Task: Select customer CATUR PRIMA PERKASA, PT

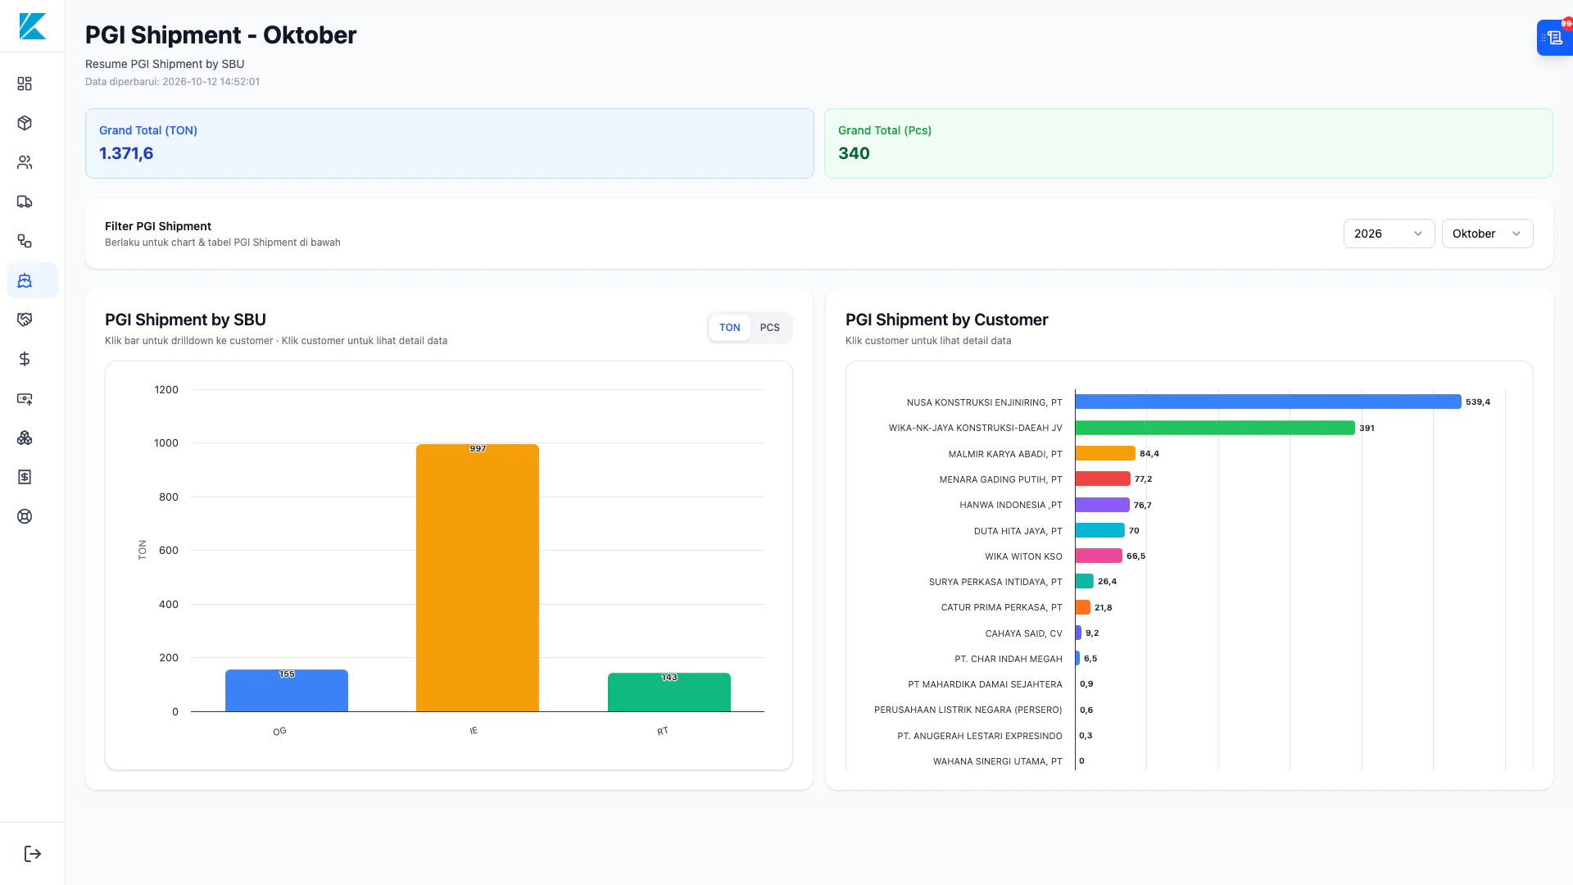Action: pos(1001,607)
